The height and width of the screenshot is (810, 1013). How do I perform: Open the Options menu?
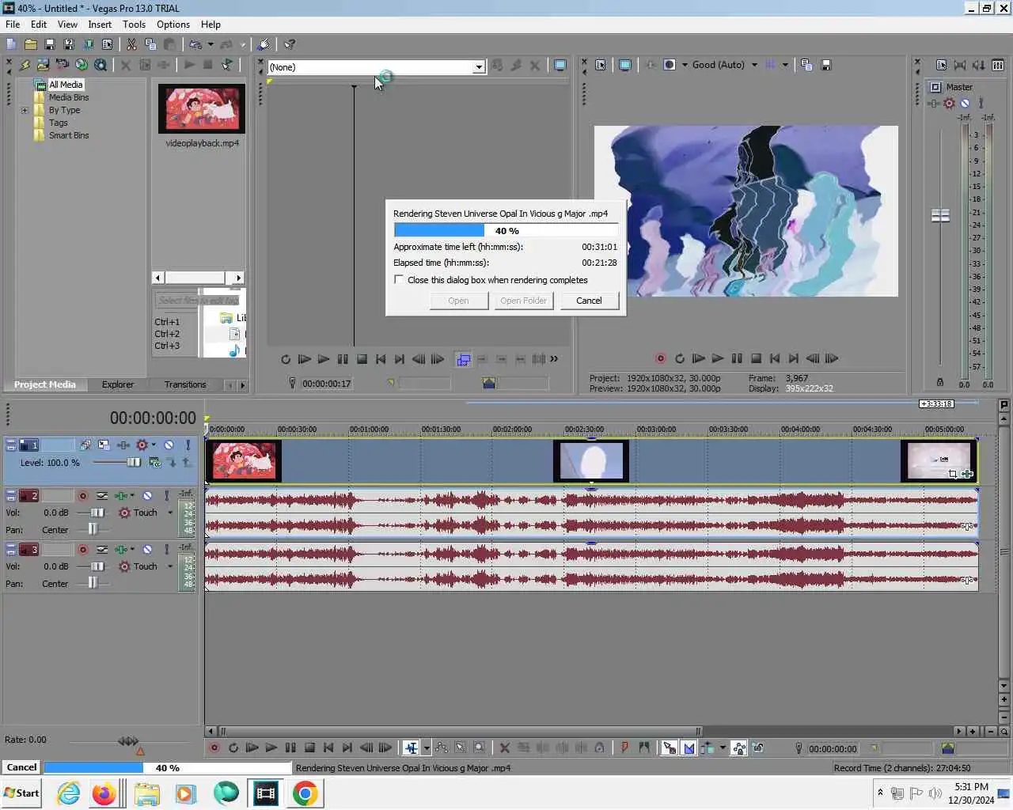(x=173, y=25)
